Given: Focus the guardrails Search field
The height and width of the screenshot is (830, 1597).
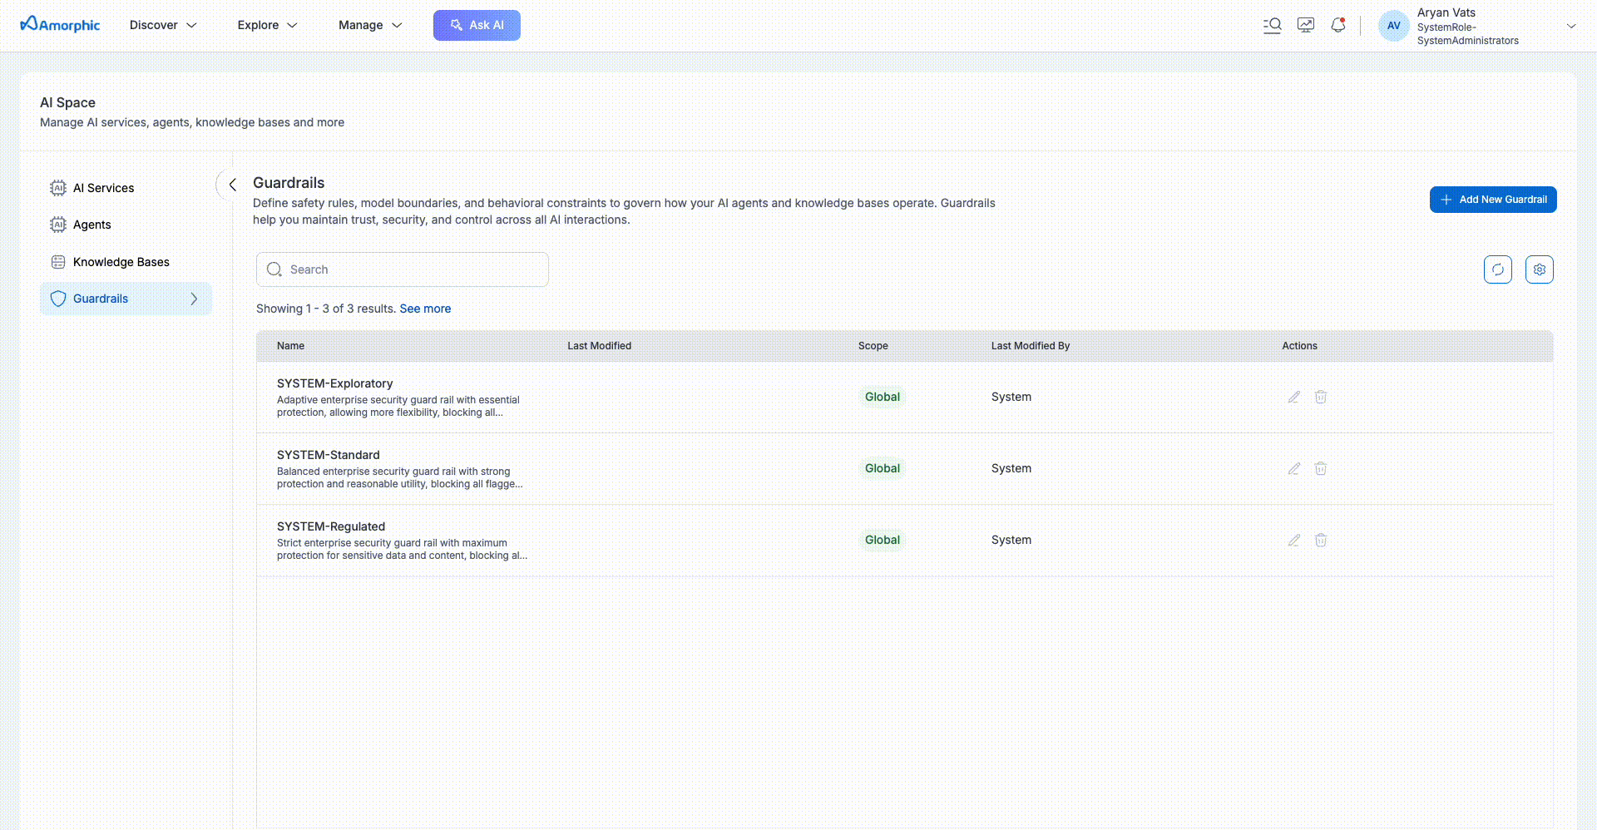Looking at the screenshot, I should point(403,269).
